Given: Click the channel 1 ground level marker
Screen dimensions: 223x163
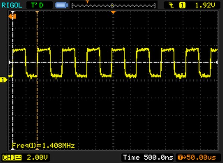Looking at the screenshot, I should pos(3,79).
